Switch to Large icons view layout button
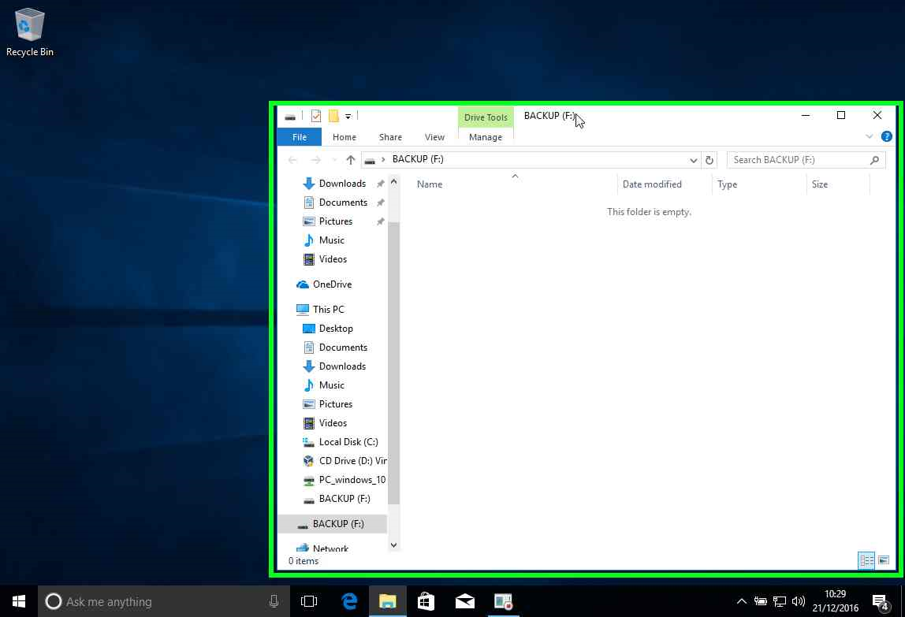This screenshot has height=617, width=905. [x=883, y=560]
